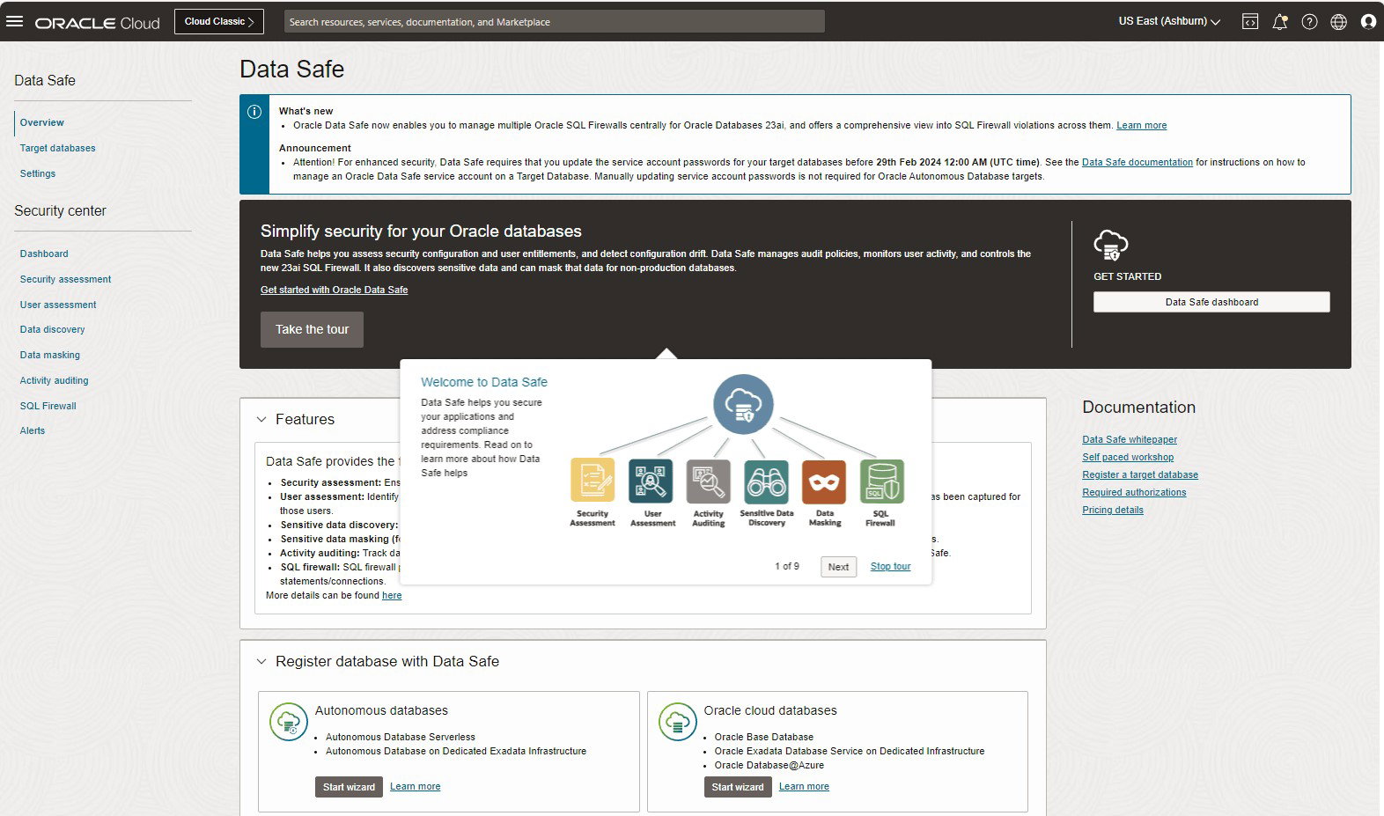Open SQL Firewall in the sidebar

click(x=48, y=406)
